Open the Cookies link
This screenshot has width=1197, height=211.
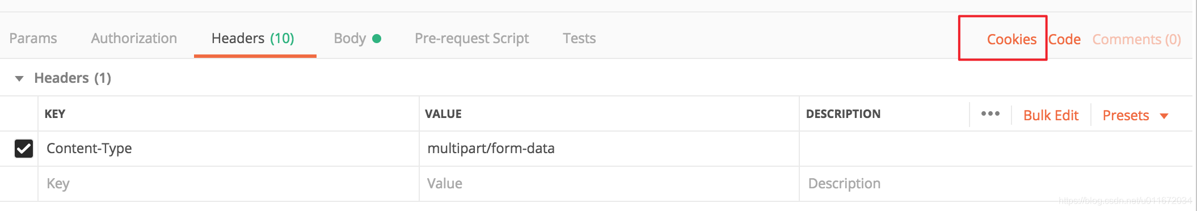(x=1011, y=39)
